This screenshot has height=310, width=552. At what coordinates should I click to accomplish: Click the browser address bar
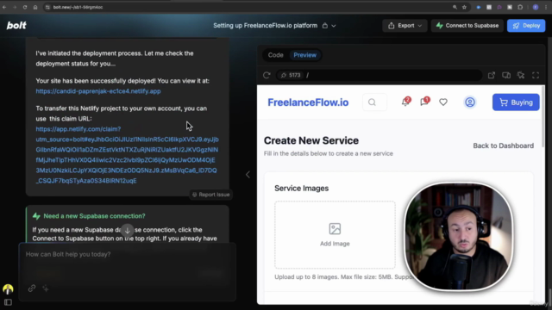point(247,7)
